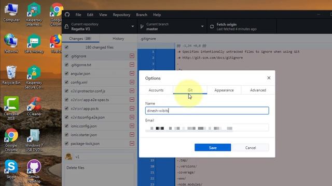
Task: Open the Camtasia 2018 desktop icon
Action: pyautogui.click(x=11, y=109)
